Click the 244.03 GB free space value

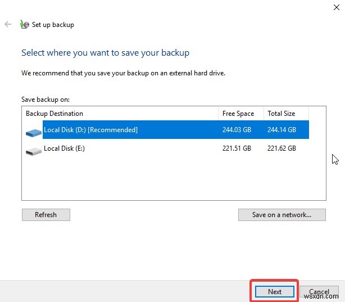237,130
